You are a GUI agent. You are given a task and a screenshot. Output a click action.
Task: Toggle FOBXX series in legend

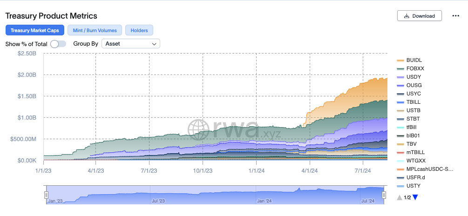click(410, 68)
